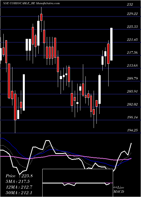Click the <<Live MACD label
The height and width of the screenshot is (197, 141).
[x=119, y=190]
